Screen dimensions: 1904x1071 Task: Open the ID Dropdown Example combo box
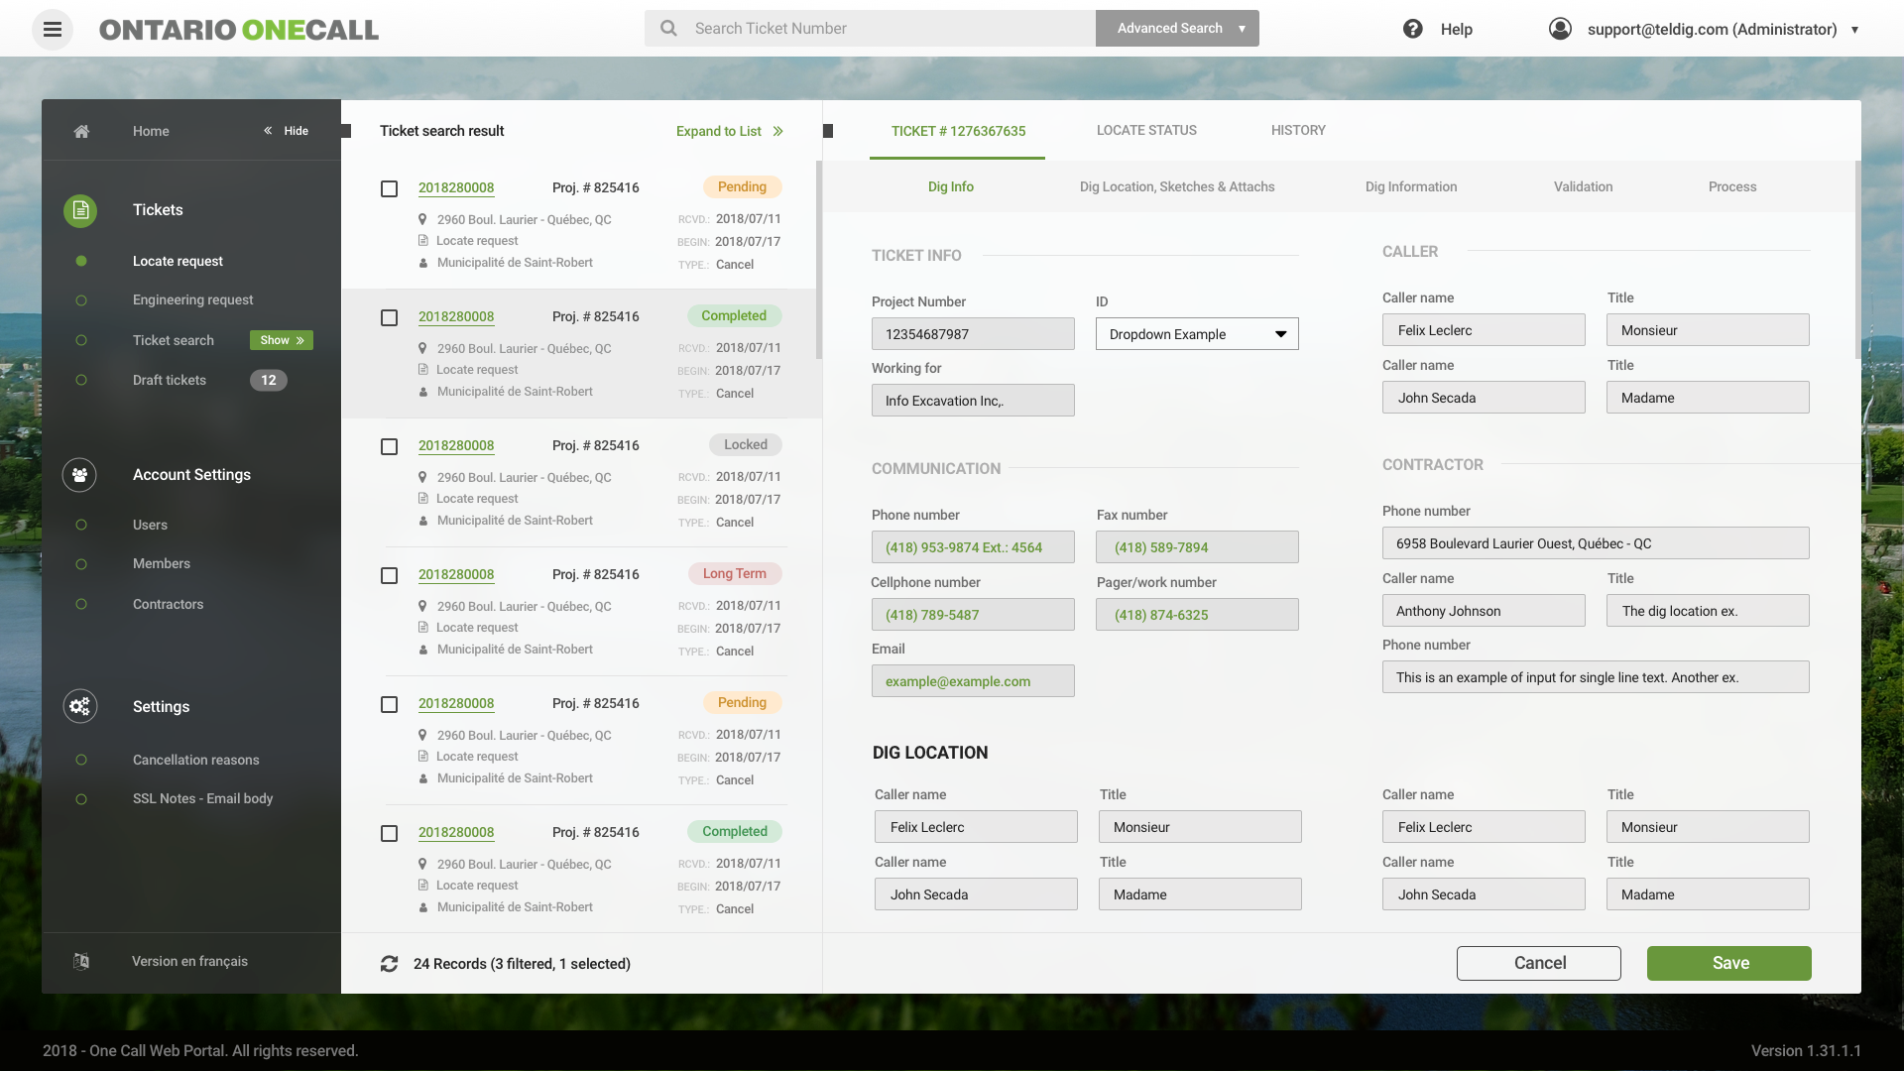coord(1196,334)
